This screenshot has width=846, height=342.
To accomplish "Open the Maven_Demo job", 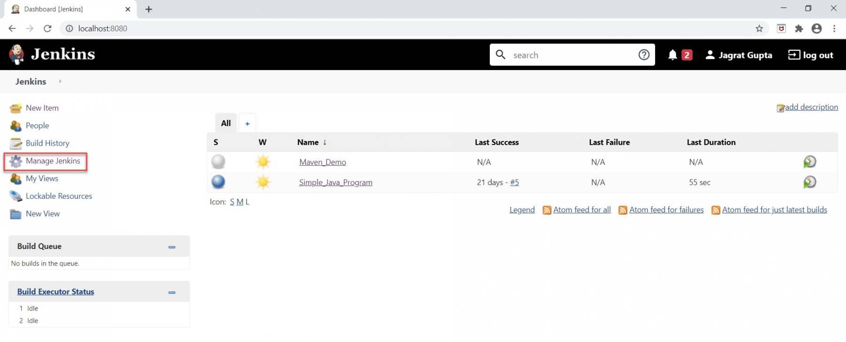I will coord(323,162).
